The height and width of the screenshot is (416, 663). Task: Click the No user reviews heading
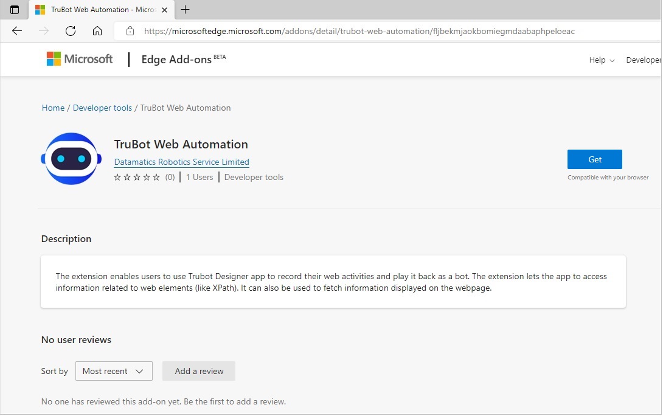point(76,340)
